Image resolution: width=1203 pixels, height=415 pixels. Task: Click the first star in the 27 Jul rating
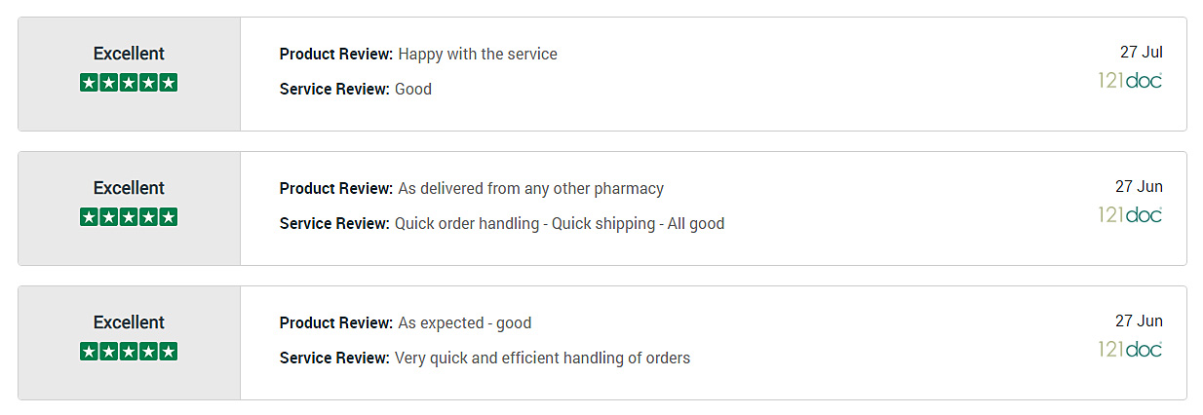tap(90, 83)
